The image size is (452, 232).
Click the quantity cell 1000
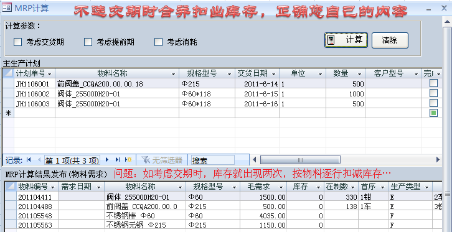(346, 94)
